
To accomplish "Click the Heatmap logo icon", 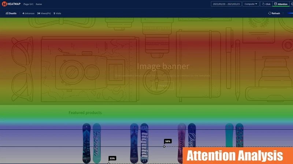I will coord(4,4).
